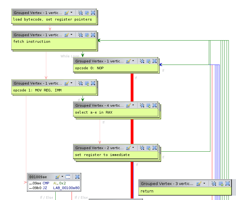
Task: Toggle full view of block 001009ae
Action: click(68, 177)
